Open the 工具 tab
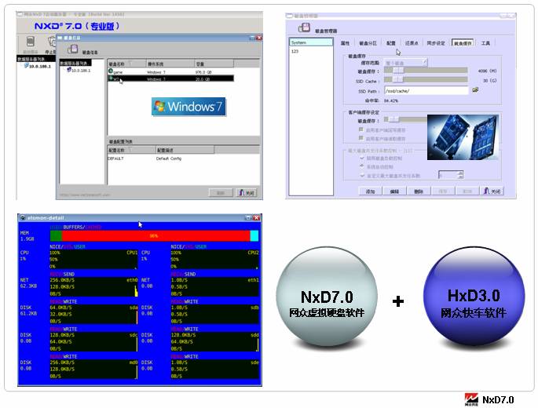Image resolution: width=538 pixels, height=408 pixels. [485, 43]
